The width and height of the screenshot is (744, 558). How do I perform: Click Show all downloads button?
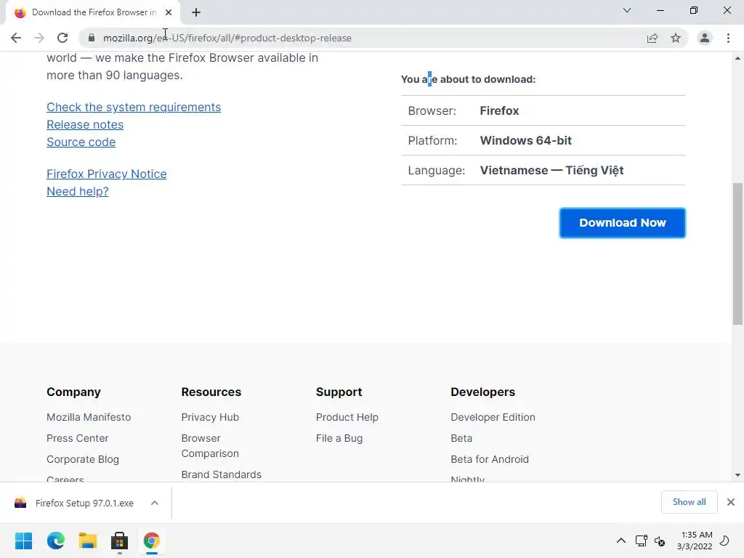(x=689, y=502)
